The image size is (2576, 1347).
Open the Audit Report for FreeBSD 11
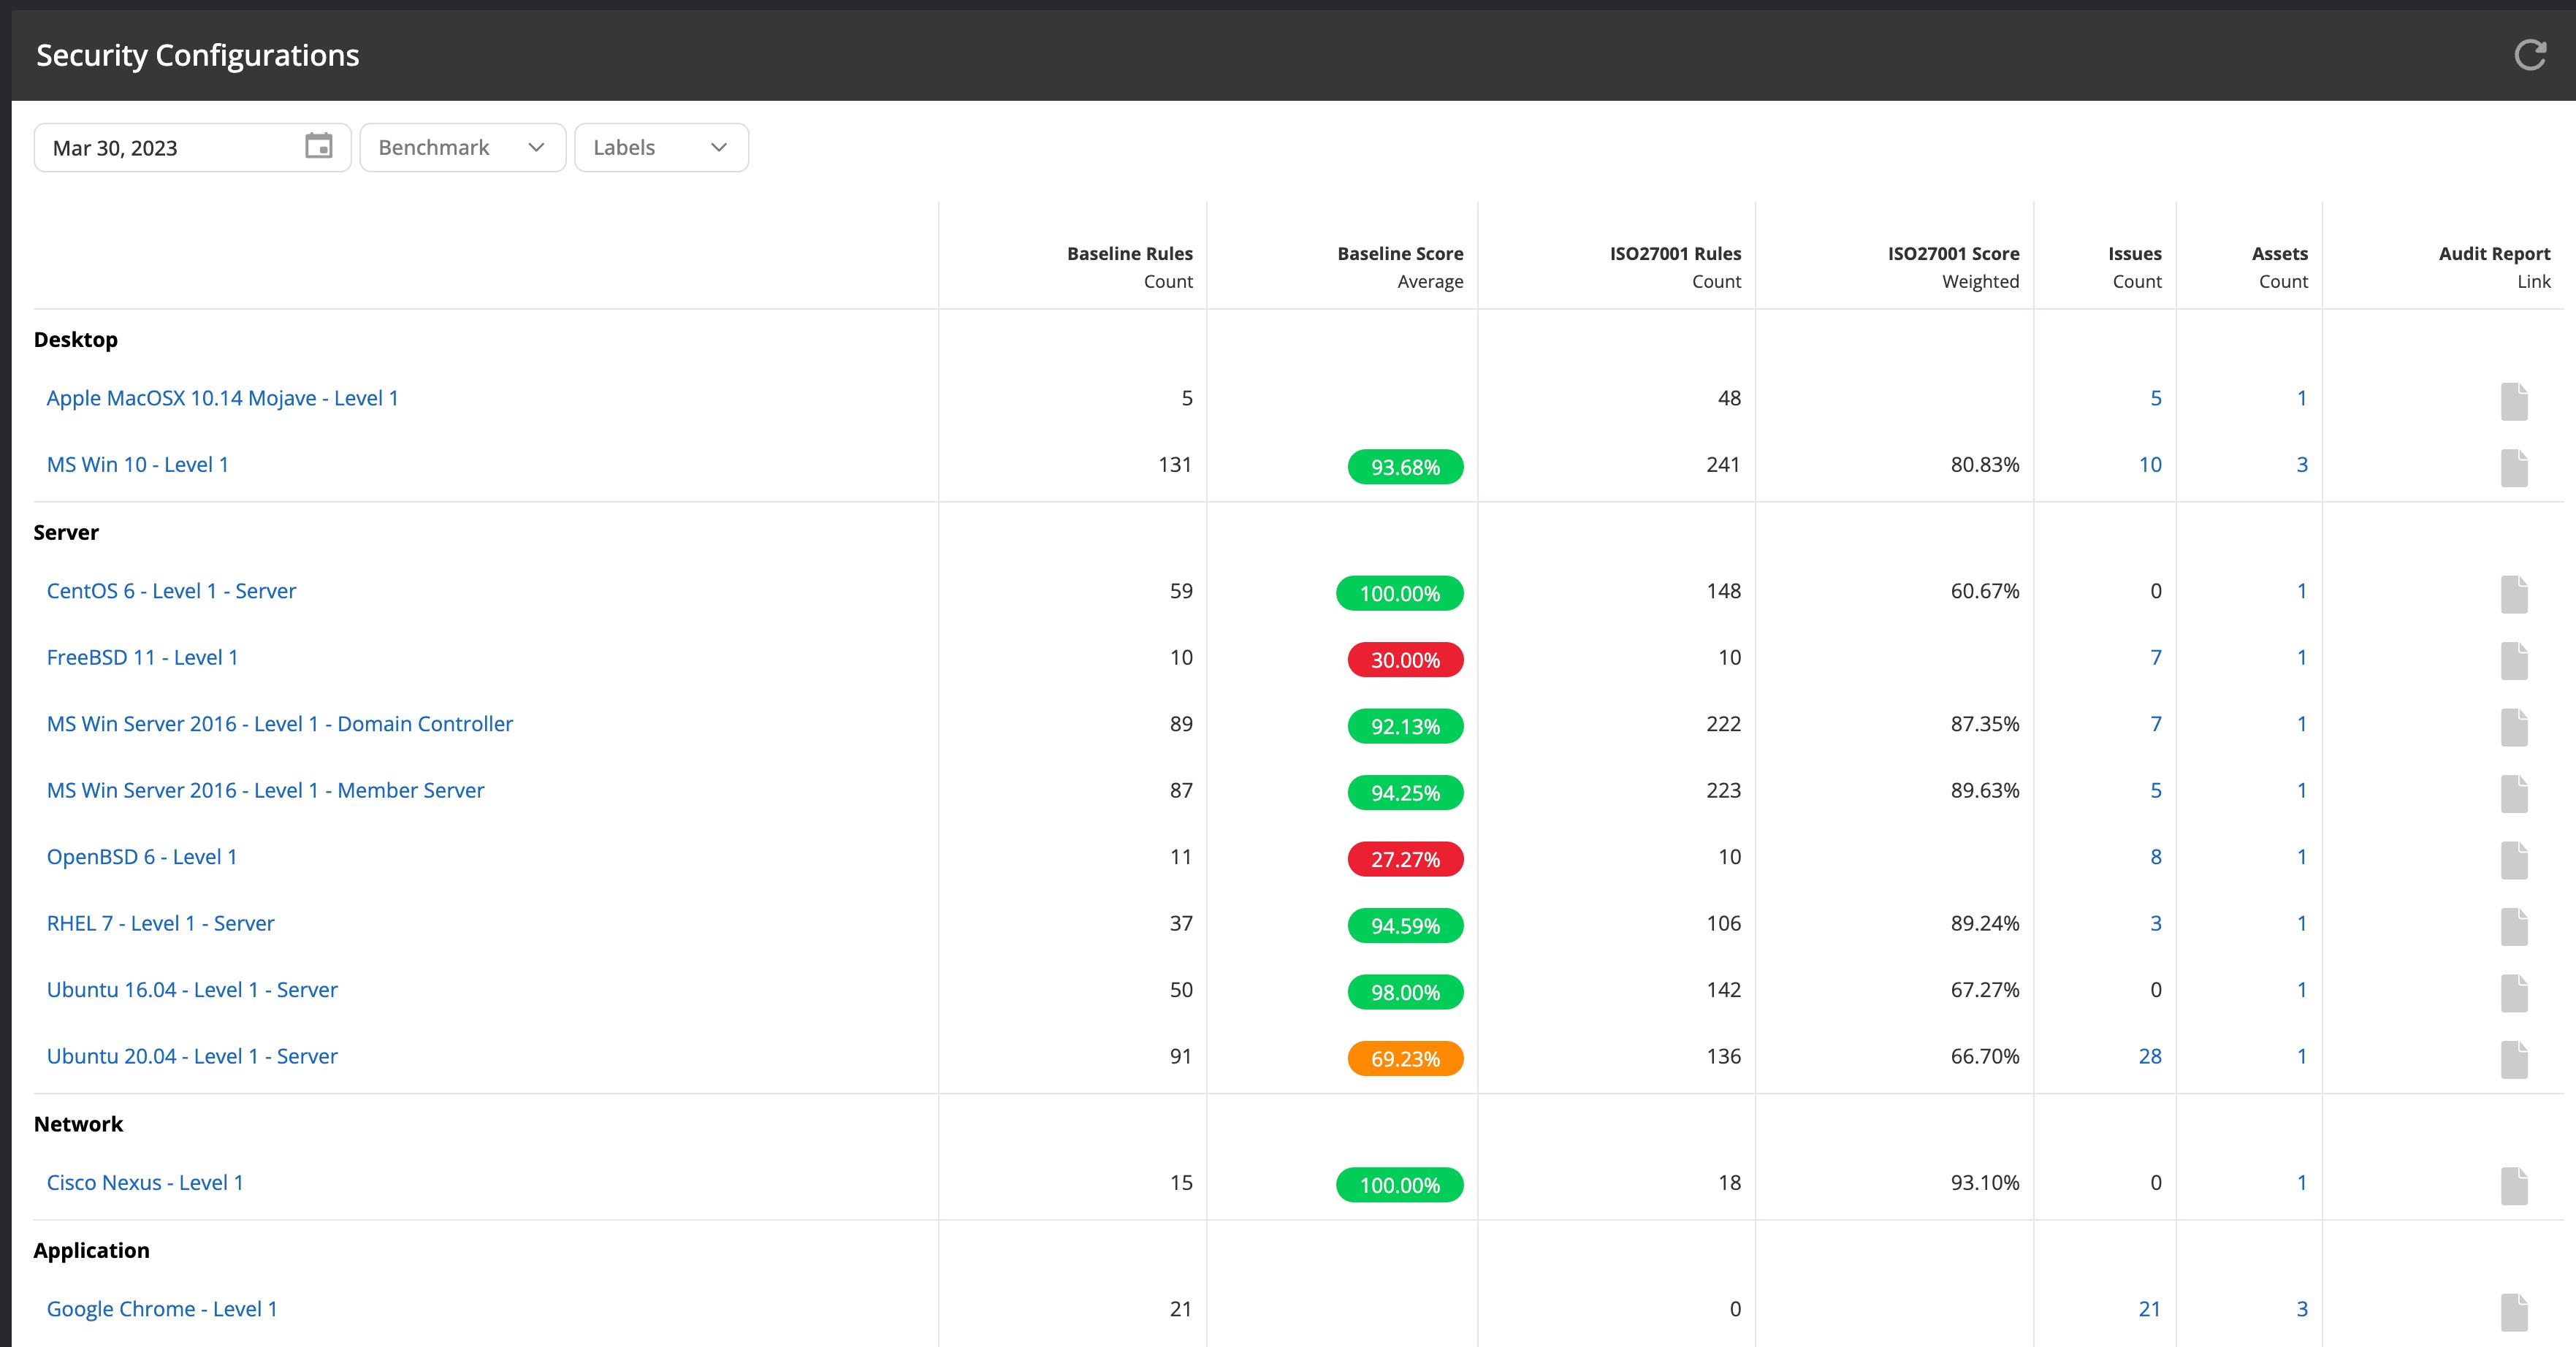click(x=2515, y=660)
